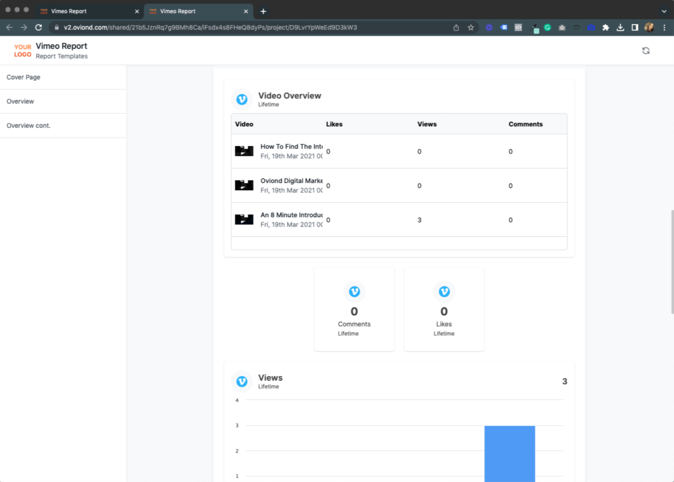
Task: Open a new browser tab with plus
Action: pyautogui.click(x=263, y=11)
